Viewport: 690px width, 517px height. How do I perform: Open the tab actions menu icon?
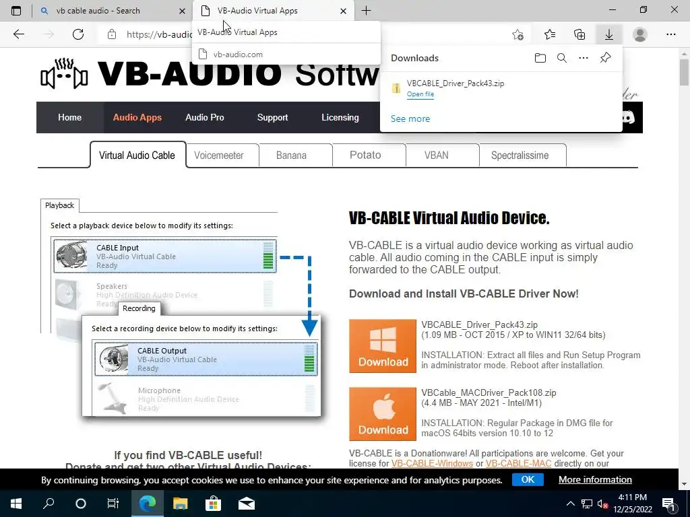pyautogui.click(x=16, y=11)
